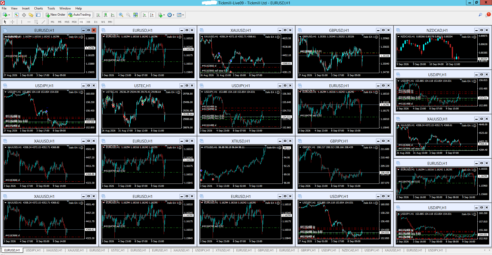Viewport: 492px width, 255px height.
Task: Select the W1 timeframe button
Action: tap(103, 22)
